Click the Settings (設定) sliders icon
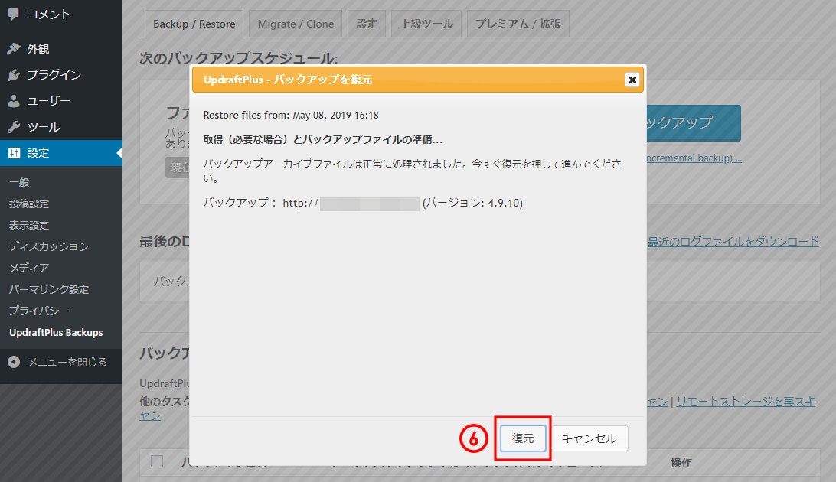Image resolution: width=836 pixels, height=482 pixels. pyautogui.click(x=14, y=153)
